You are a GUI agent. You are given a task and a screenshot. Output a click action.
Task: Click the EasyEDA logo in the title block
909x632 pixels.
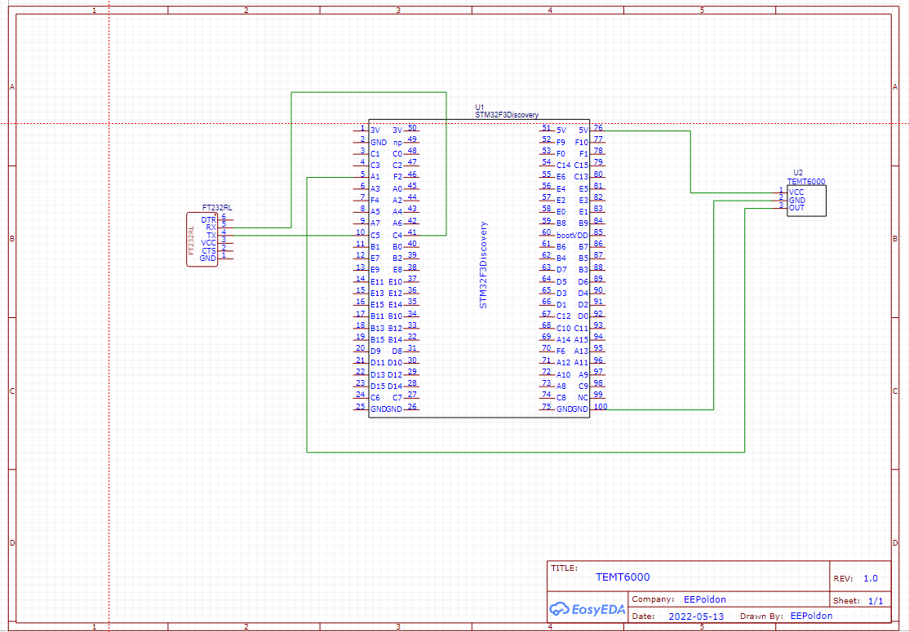tap(588, 609)
